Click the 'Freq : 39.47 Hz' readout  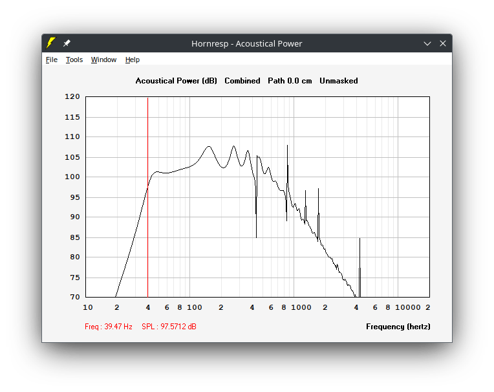[x=109, y=327]
